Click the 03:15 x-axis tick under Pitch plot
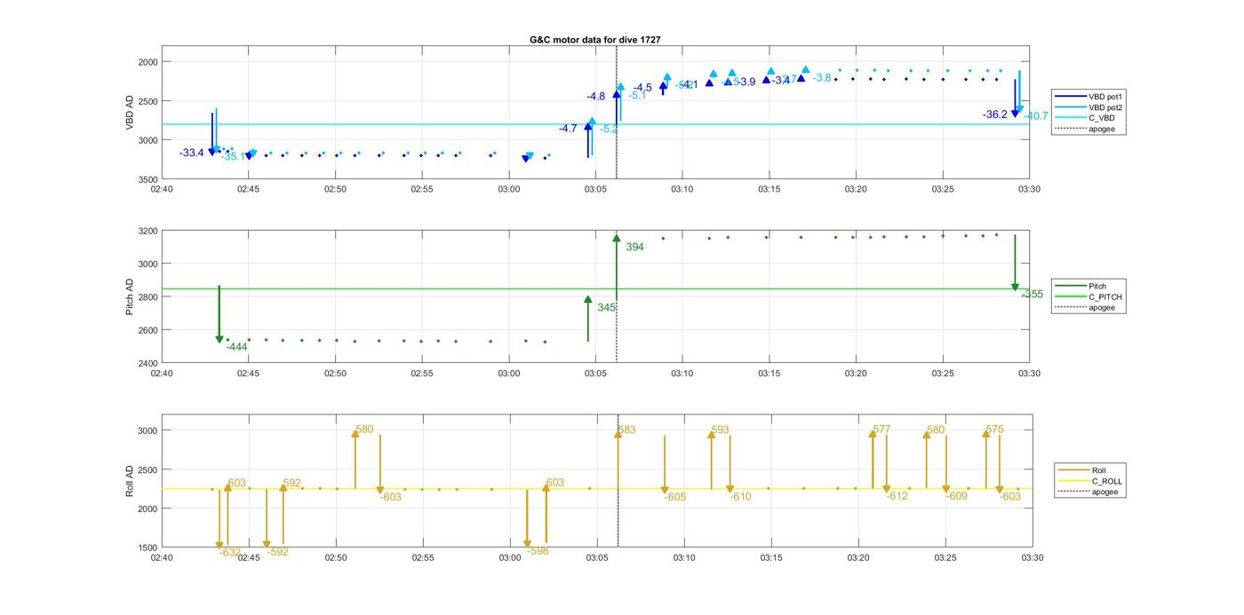Screen dimensions: 1244x615 coord(769,374)
